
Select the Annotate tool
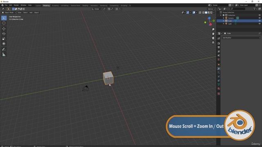4,49
